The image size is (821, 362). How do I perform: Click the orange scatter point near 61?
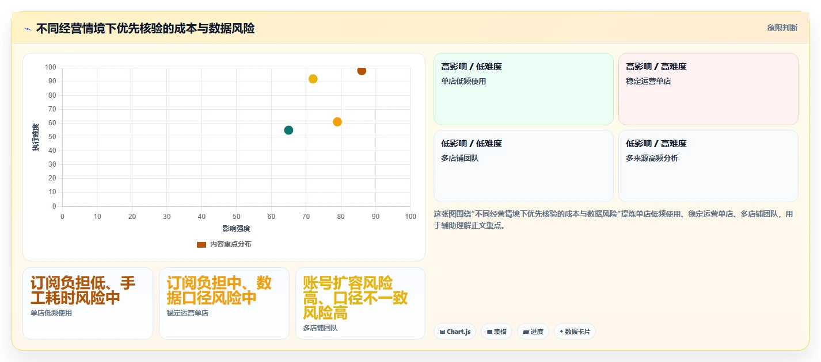(337, 122)
